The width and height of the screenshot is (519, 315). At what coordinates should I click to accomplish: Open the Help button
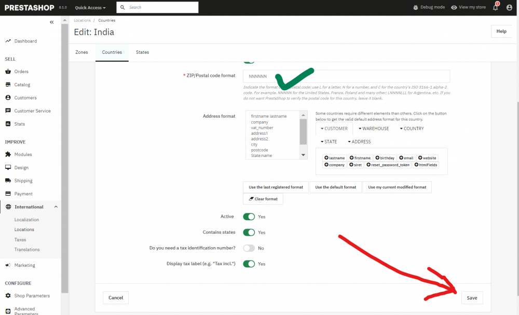coord(501,31)
